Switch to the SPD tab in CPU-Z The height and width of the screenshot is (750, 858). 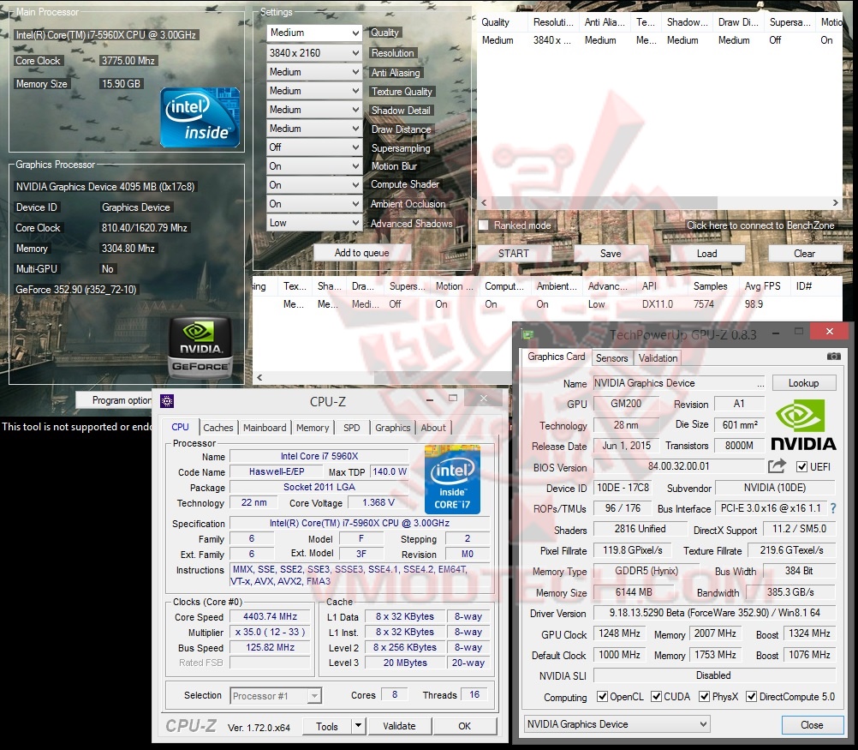click(x=352, y=428)
